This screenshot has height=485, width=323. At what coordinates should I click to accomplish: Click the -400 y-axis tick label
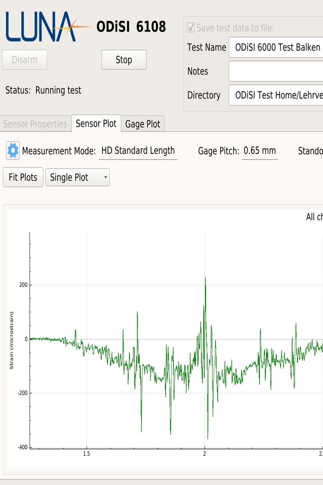click(23, 447)
